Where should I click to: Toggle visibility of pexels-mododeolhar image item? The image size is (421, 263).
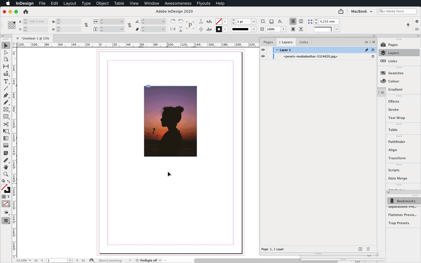tap(263, 56)
